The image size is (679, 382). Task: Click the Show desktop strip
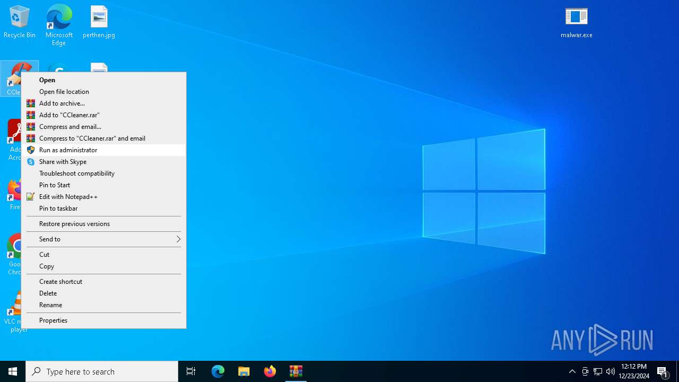tap(677, 371)
